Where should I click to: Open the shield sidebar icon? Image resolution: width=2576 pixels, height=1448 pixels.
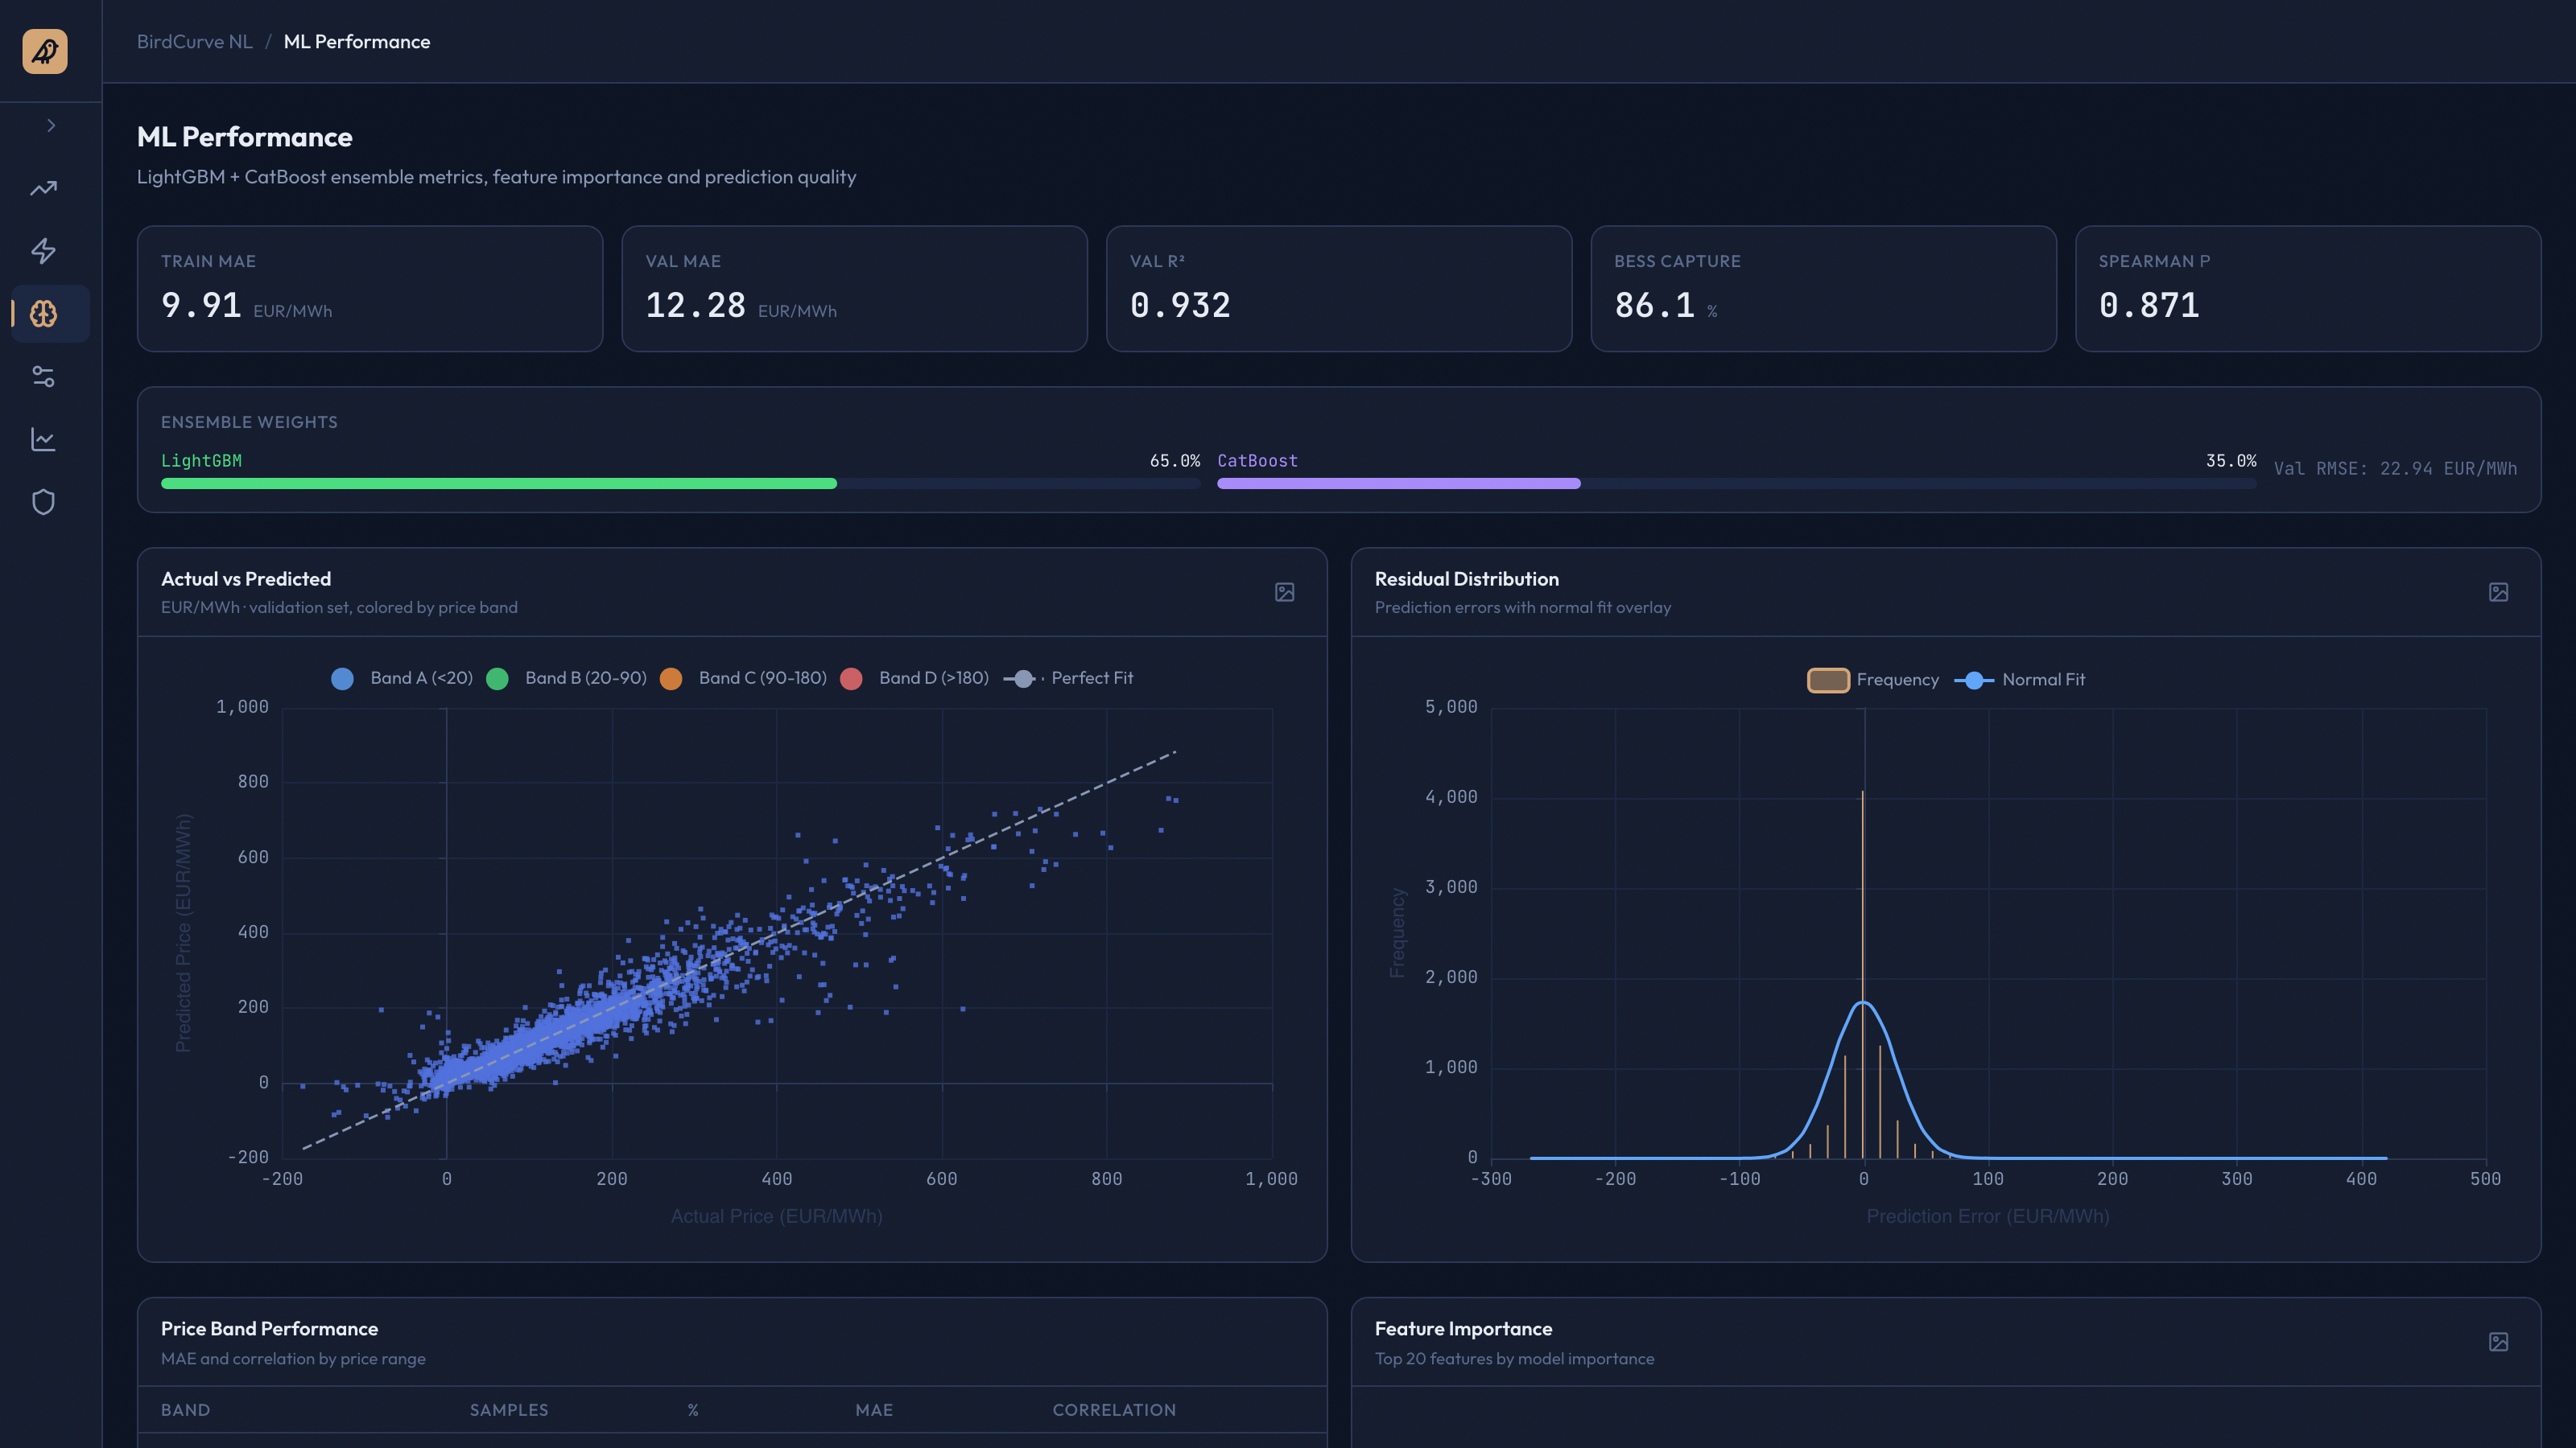[44, 502]
